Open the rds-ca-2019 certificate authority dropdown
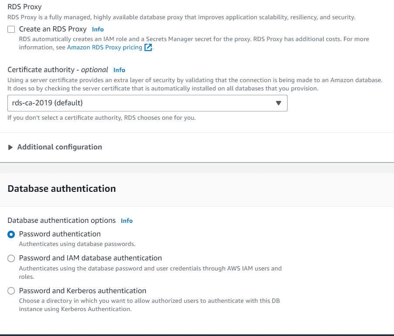Image resolution: width=394 pixels, height=336 pixels. (x=147, y=103)
